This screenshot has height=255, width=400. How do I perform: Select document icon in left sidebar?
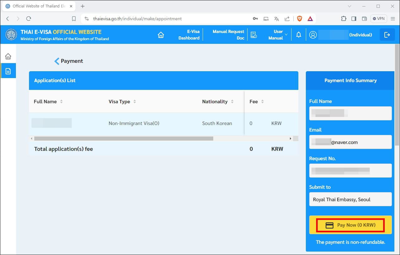pyautogui.click(x=8, y=71)
